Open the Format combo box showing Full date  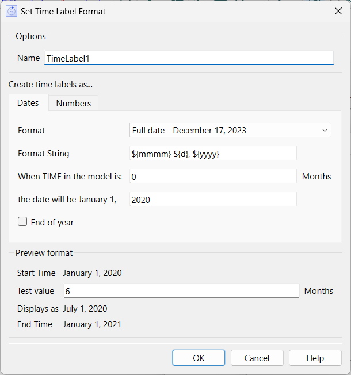tap(230, 131)
